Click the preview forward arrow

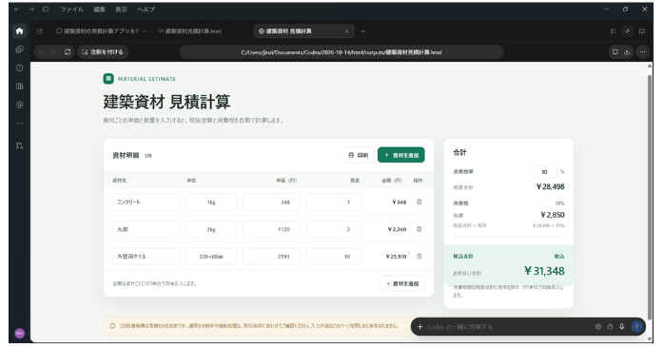(52, 52)
